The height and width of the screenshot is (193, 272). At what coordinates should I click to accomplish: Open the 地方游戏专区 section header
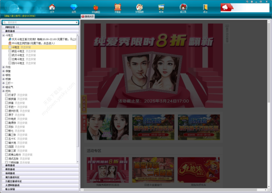click(x=40, y=178)
